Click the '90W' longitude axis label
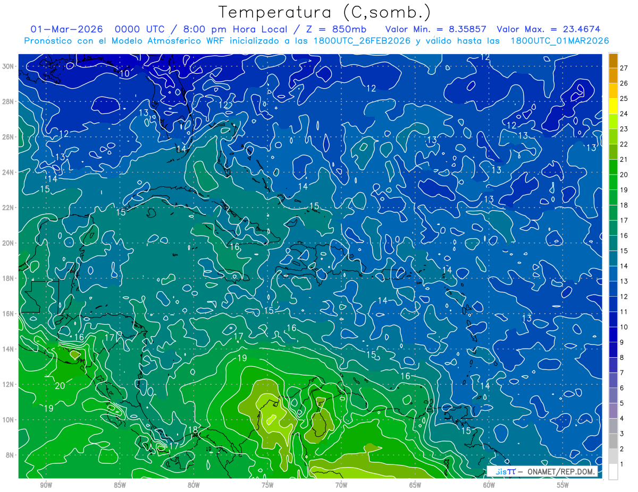This screenshot has height=492, width=638. point(46,485)
